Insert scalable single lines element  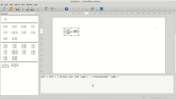coord(5,58)
